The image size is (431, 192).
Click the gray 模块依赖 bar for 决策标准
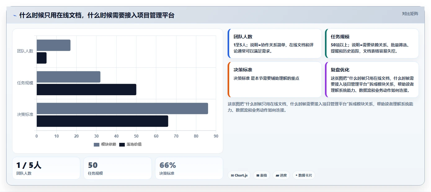(x=122, y=109)
